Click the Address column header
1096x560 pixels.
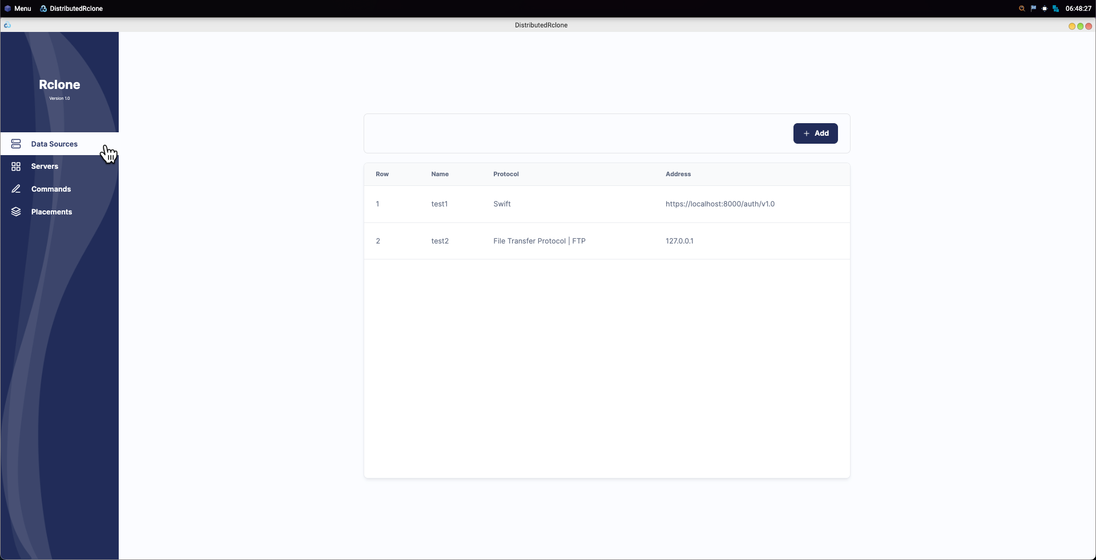pyautogui.click(x=678, y=175)
